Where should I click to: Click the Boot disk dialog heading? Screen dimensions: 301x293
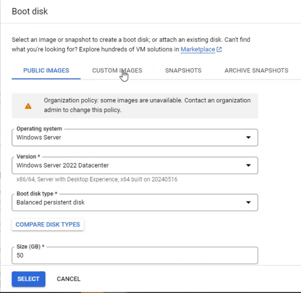click(x=30, y=11)
